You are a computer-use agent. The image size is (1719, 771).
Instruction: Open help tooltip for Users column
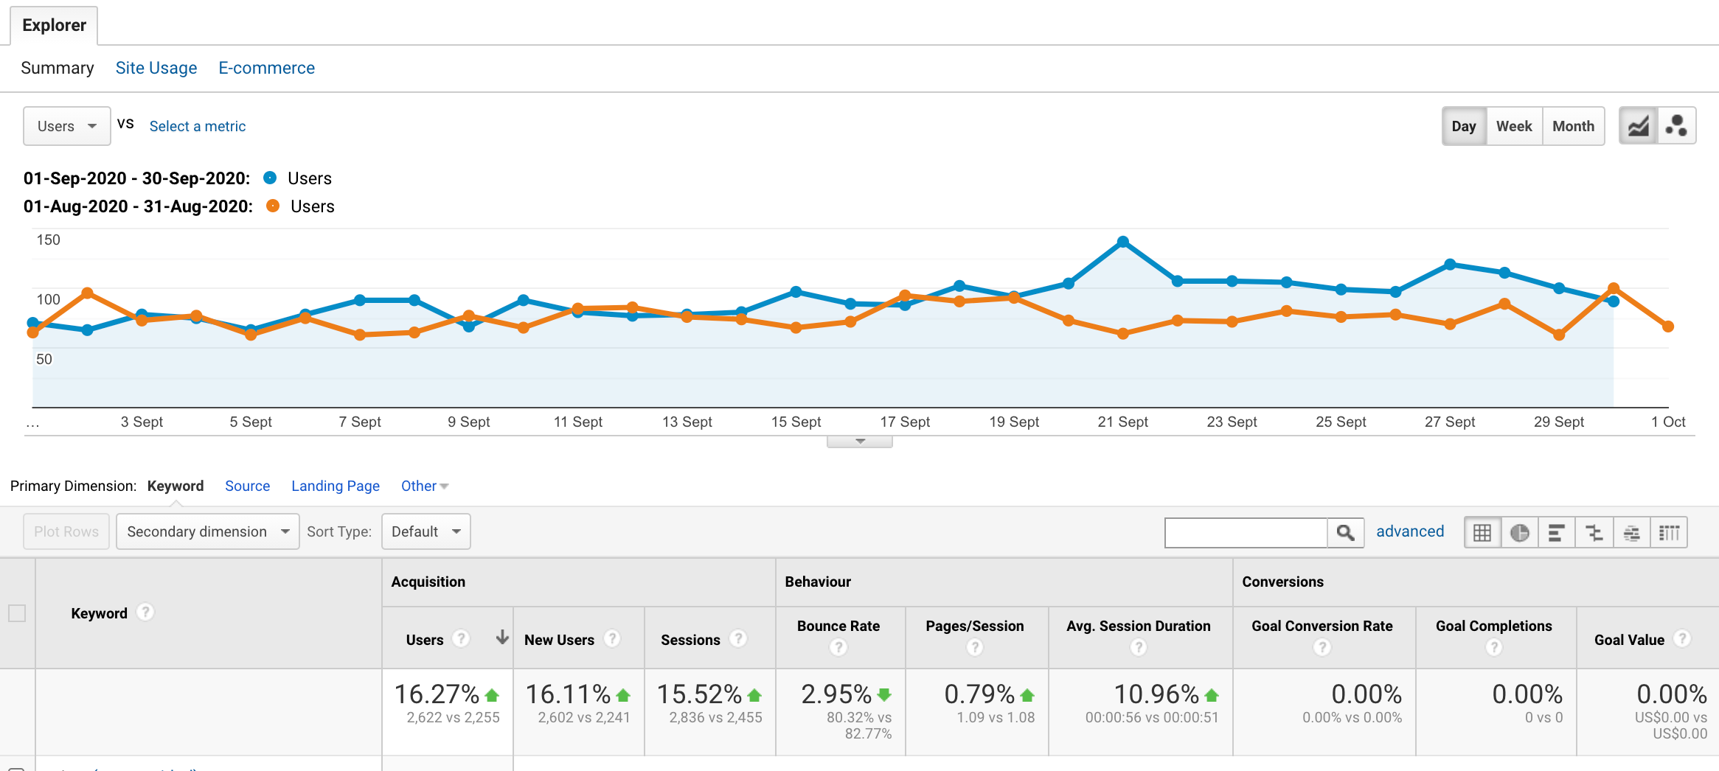(461, 638)
